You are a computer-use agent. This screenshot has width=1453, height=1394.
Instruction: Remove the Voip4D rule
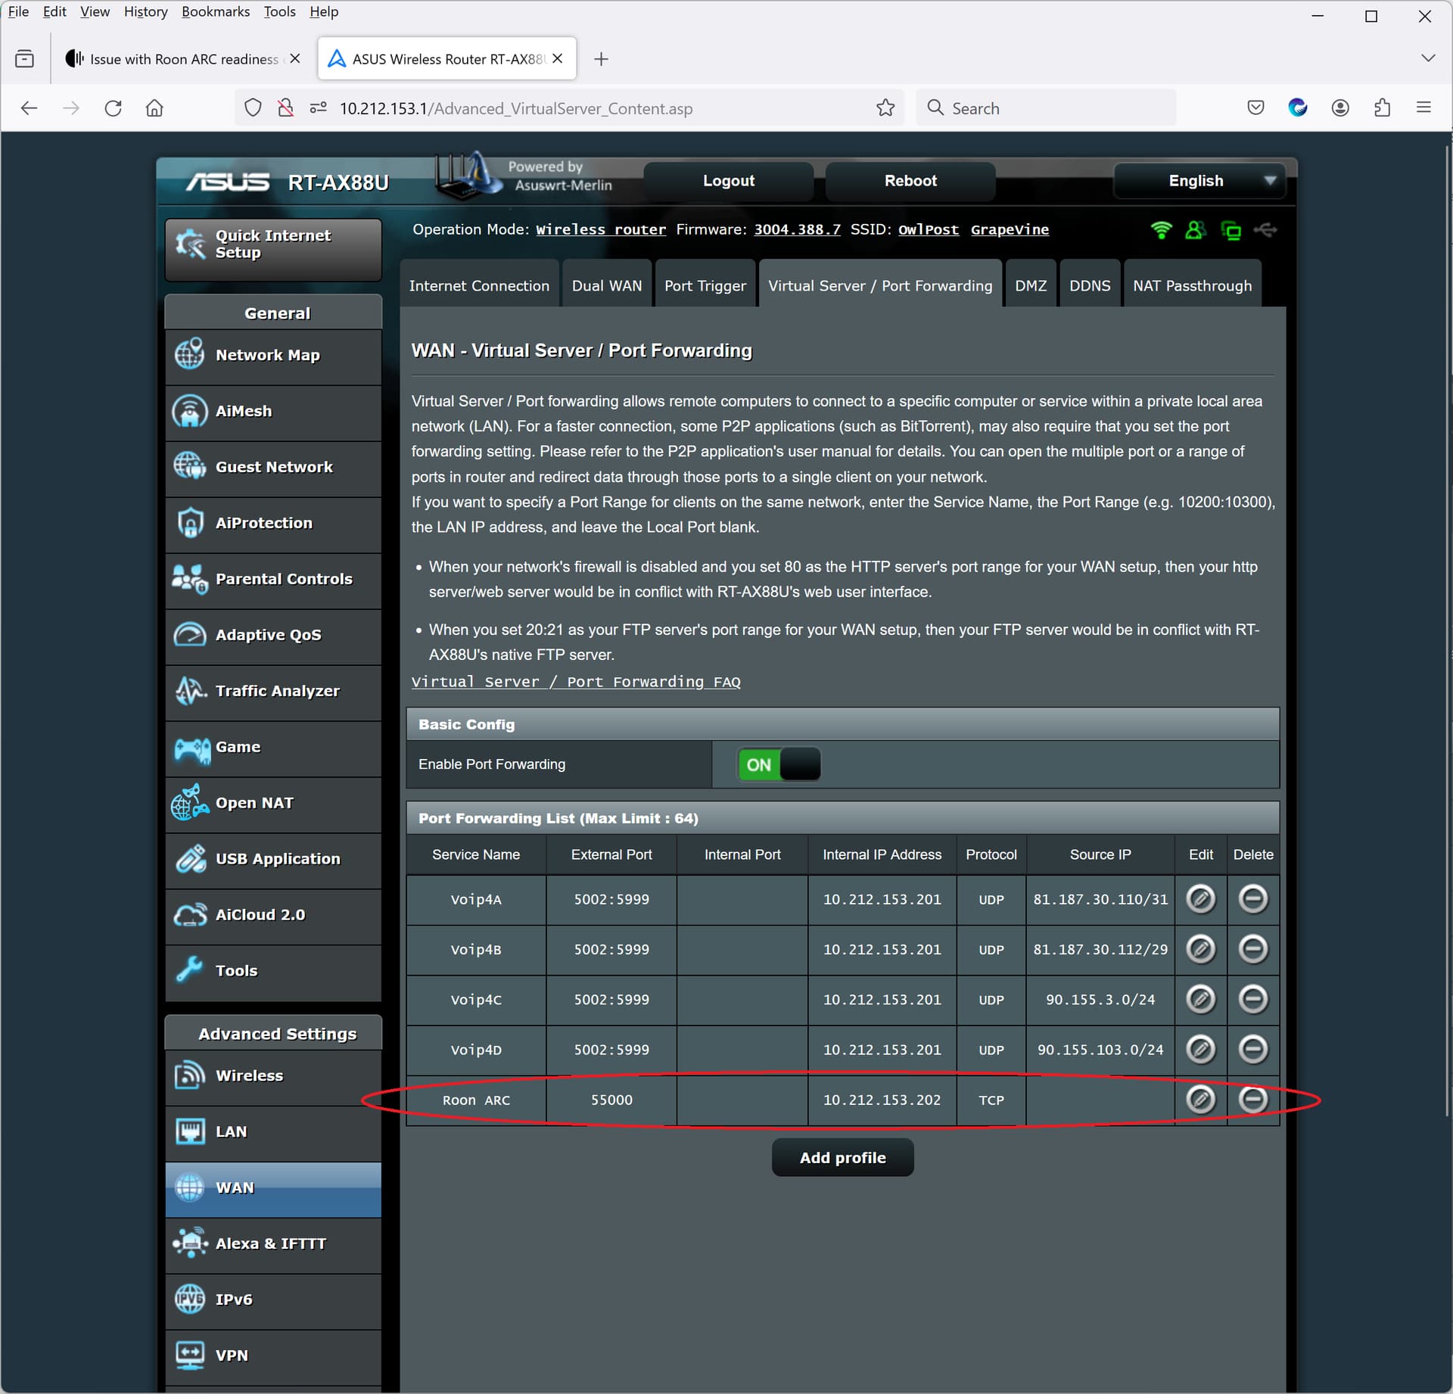click(1252, 1050)
